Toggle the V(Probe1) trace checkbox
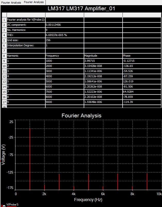The width and height of the screenshot is (162, 207). 4,206
